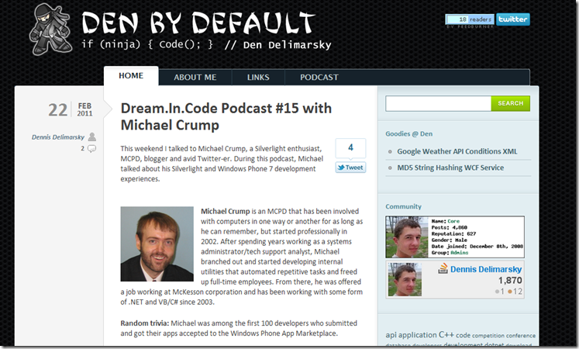
Task: Click the comment bubble icon
Action: coord(91,148)
